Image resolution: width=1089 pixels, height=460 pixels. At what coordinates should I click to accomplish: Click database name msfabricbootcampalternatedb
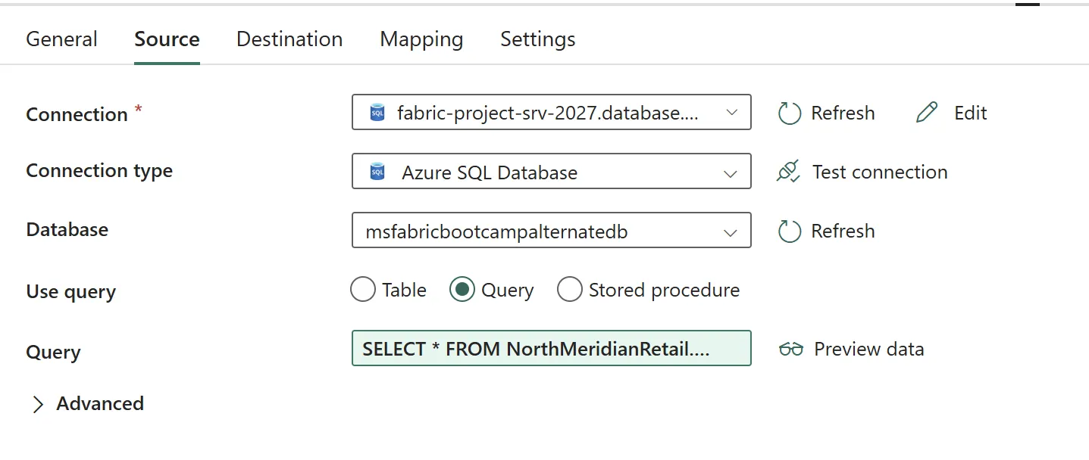tap(496, 232)
